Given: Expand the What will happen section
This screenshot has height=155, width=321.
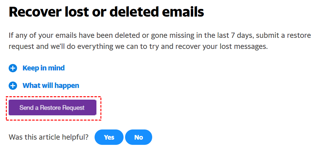Looking at the screenshot, I should [x=51, y=85].
